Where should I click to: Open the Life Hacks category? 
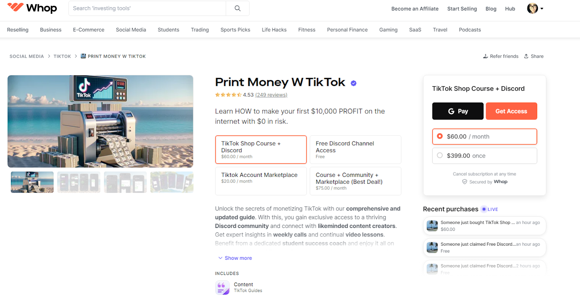(274, 30)
